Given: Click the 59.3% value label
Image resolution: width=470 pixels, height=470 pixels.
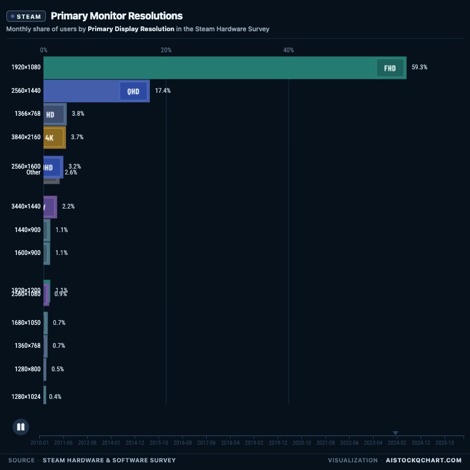Looking at the screenshot, I should tap(419, 67).
